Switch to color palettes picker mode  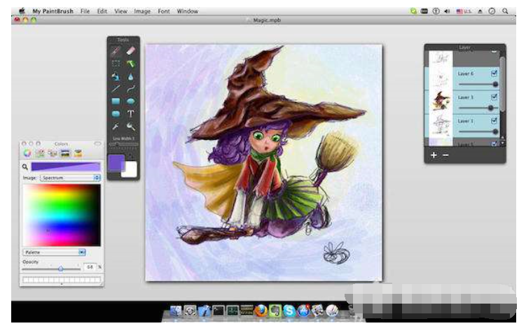[x=53, y=153]
